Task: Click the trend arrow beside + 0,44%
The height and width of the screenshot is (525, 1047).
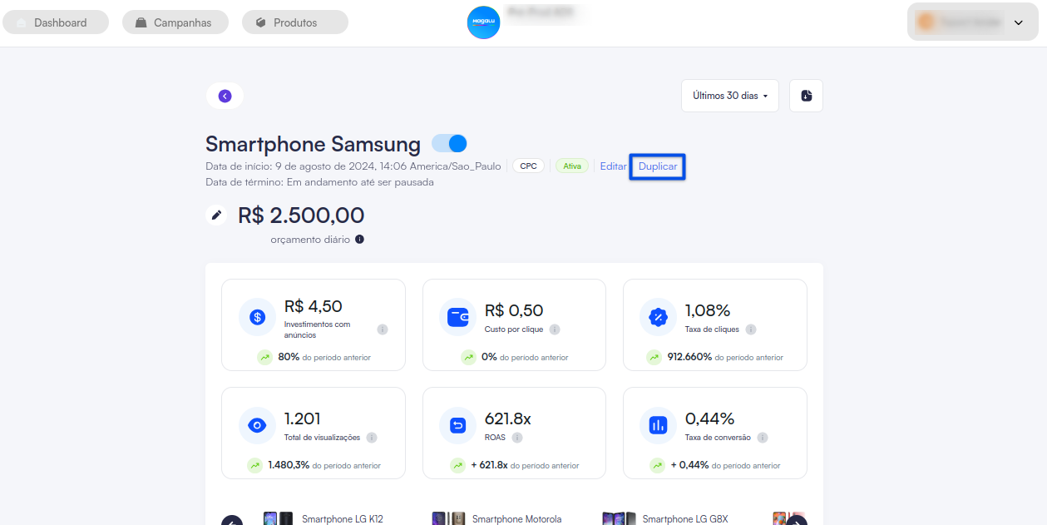Action: click(658, 465)
